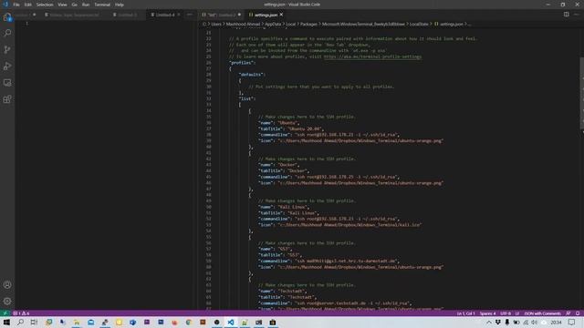Click the "profiles" key in the editor

pos(241,63)
